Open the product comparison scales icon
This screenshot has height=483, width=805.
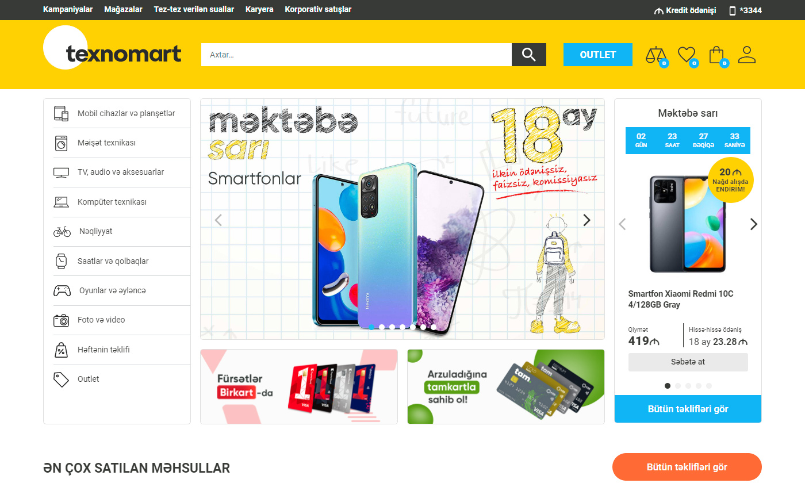tap(656, 55)
